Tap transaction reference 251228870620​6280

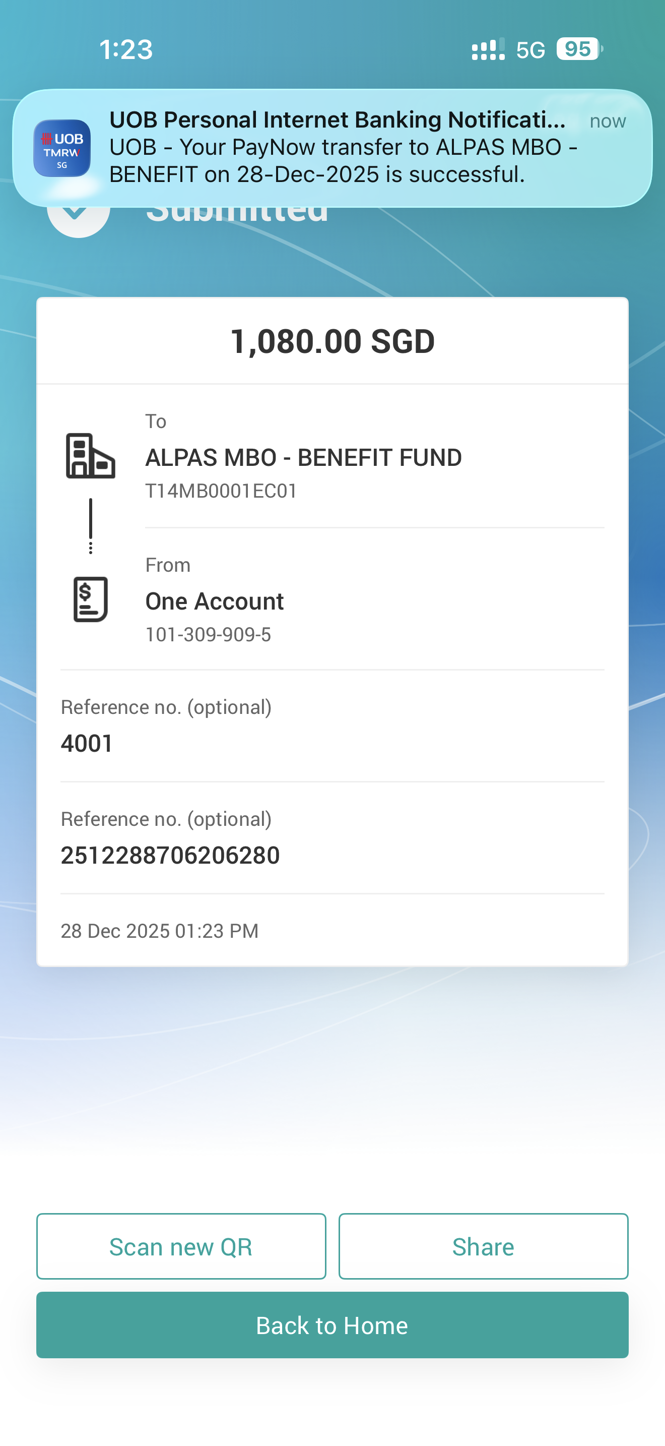click(x=170, y=856)
